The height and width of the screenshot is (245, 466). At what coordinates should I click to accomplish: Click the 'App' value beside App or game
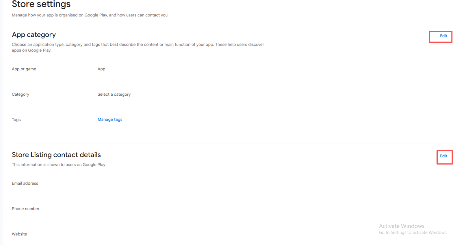tap(101, 69)
